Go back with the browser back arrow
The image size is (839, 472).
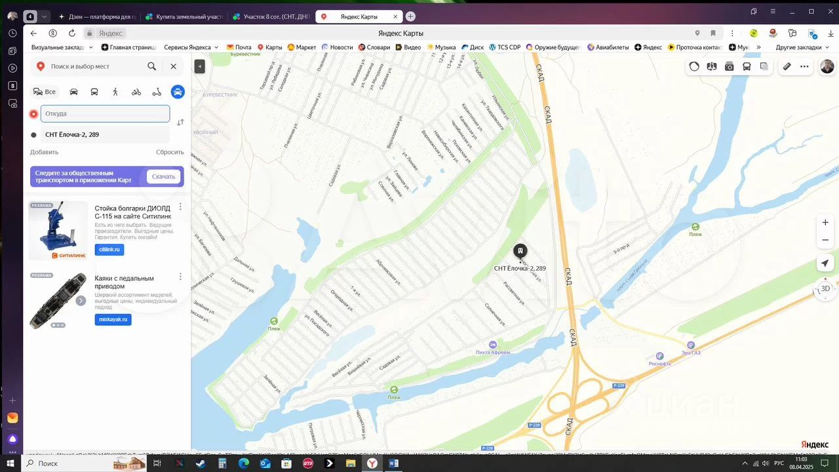coord(34,33)
